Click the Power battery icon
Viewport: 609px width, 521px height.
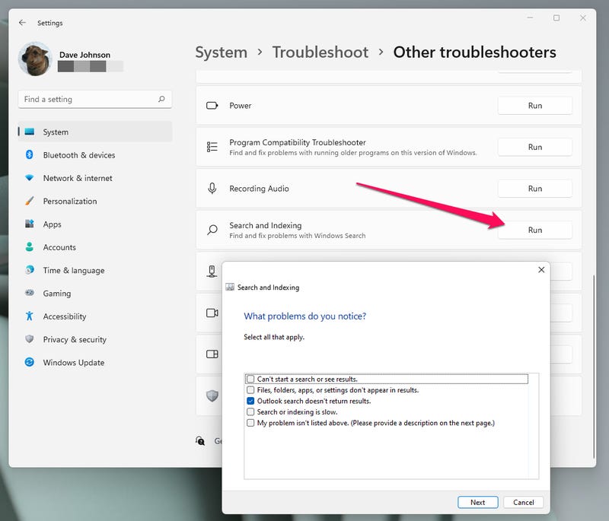(212, 106)
